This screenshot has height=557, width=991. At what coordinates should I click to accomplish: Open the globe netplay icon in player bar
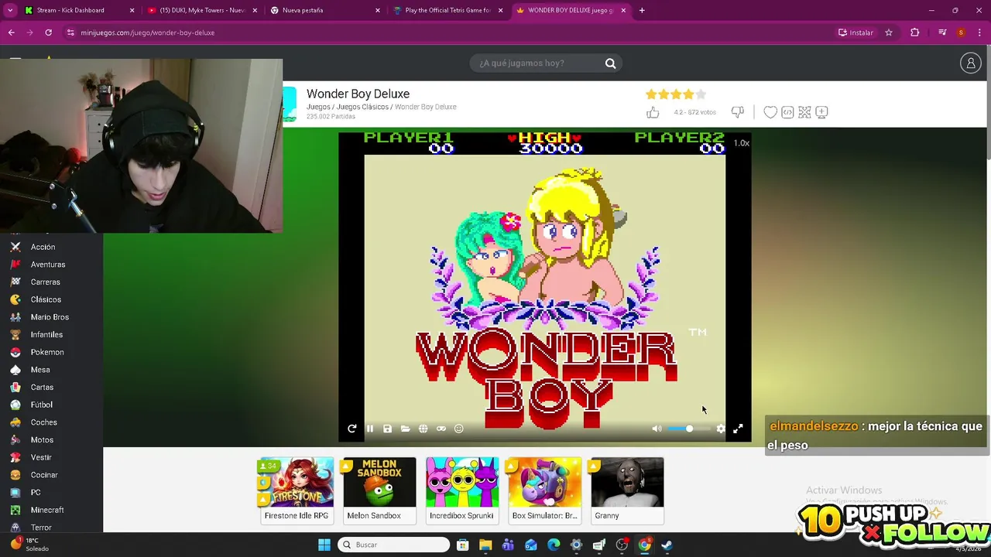pyautogui.click(x=423, y=429)
